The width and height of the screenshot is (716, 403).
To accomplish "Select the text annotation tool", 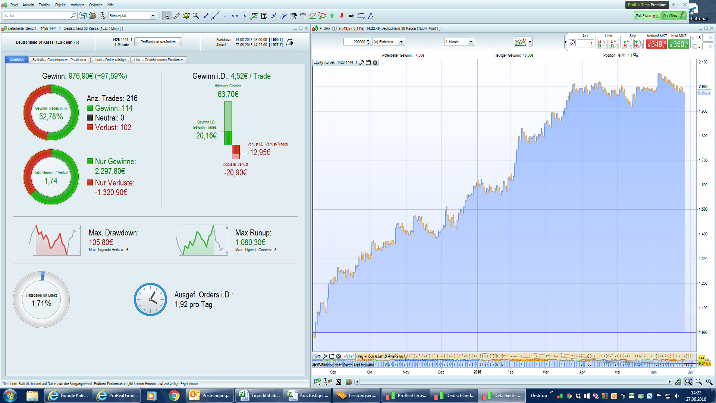I will point(264,16).
